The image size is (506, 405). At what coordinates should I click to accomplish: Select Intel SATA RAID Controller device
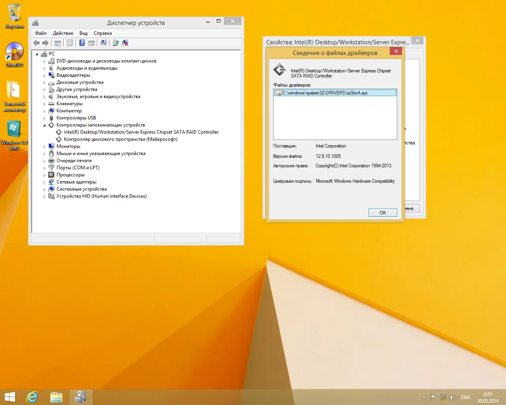[141, 132]
